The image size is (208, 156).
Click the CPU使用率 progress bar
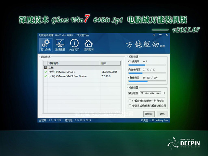coord(147,65)
